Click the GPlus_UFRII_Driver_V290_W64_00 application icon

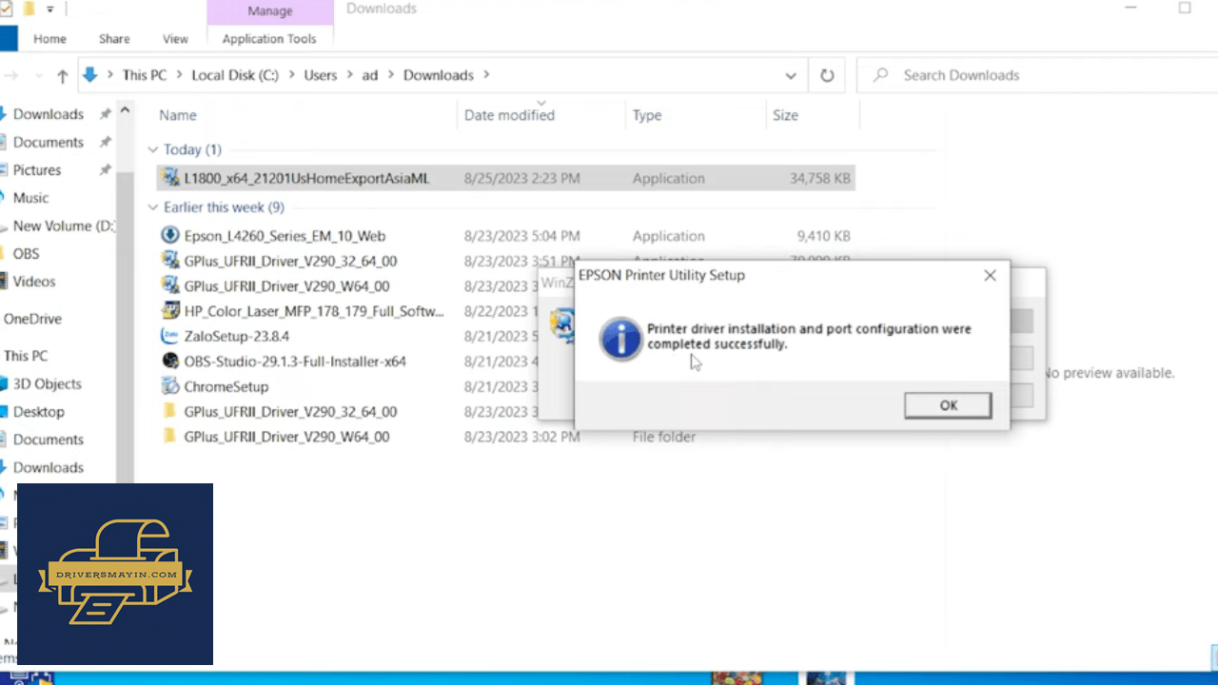pyautogui.click(x=170, y=285)
